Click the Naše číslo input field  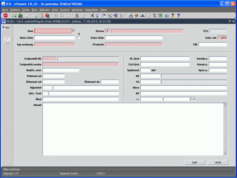click(55, 38)
